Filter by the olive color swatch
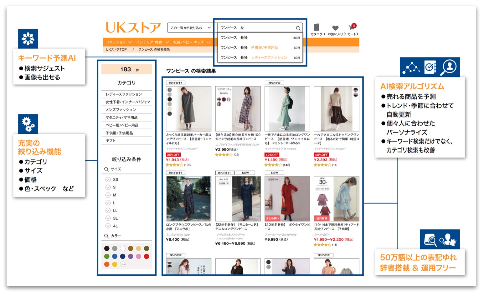Screen dimensions: 484x300 pos(147,248)
